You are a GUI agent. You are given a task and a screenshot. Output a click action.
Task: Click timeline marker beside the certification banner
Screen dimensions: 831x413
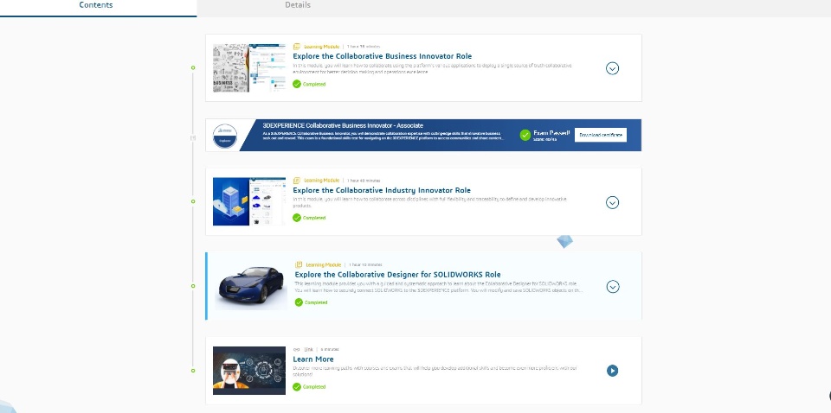193,137
